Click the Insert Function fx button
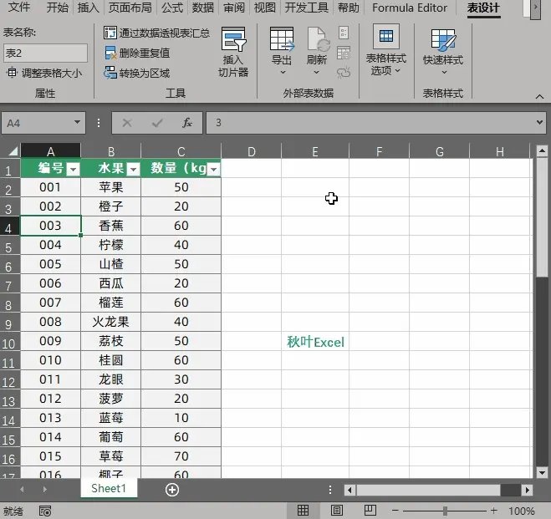551x519 pixels. (x=187, y=123)
